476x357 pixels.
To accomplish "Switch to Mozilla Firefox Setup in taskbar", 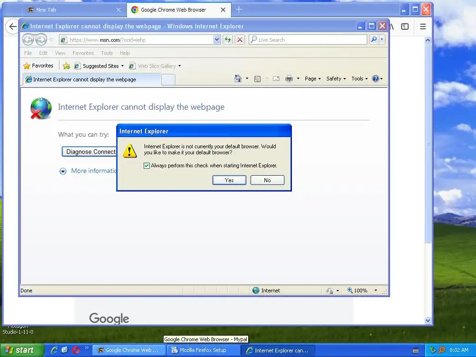I will point(203,350).
